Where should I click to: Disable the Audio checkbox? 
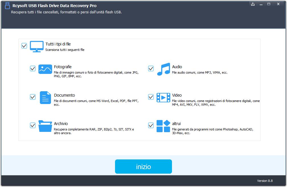(x=151, y=68)
